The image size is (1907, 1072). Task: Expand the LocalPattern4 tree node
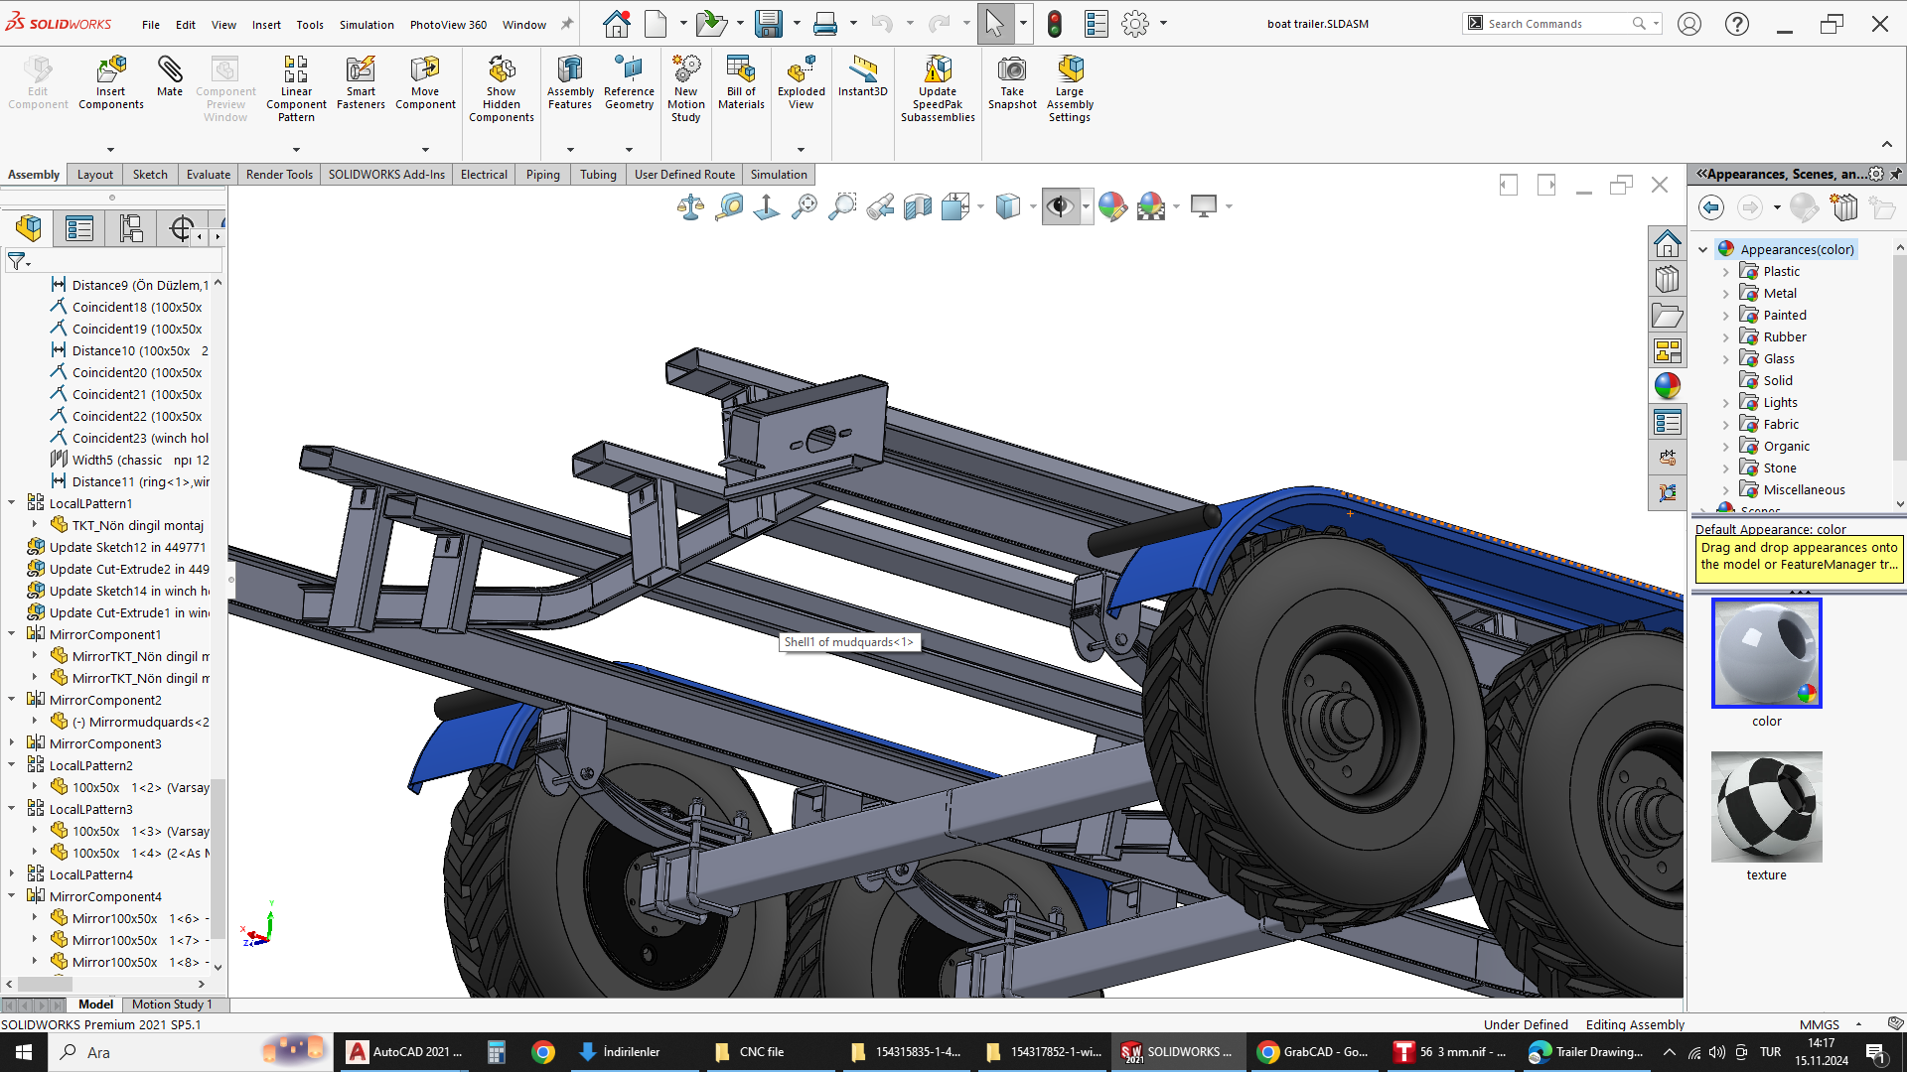pos(12,874)
